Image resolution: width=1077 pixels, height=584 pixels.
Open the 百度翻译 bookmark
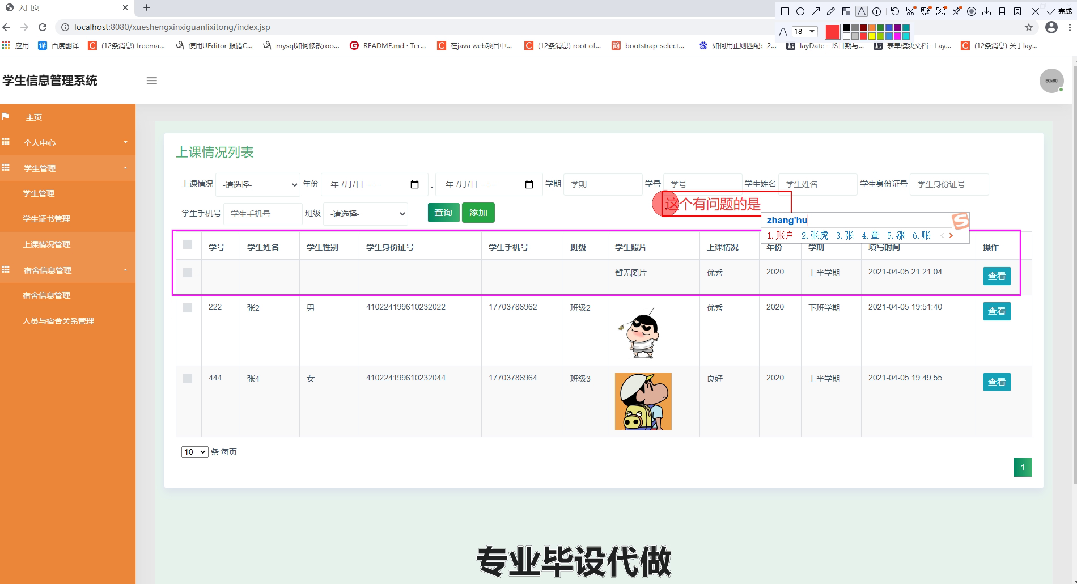58,45
